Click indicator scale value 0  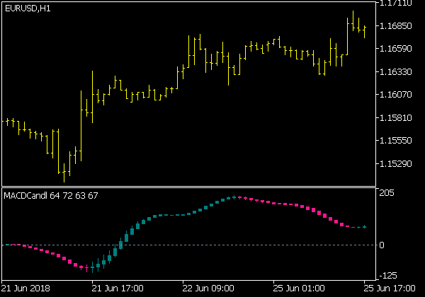[382, 245]
